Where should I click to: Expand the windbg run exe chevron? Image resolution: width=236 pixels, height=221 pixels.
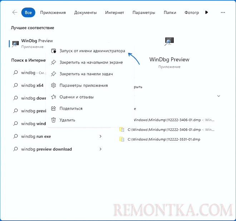(100, 136)
